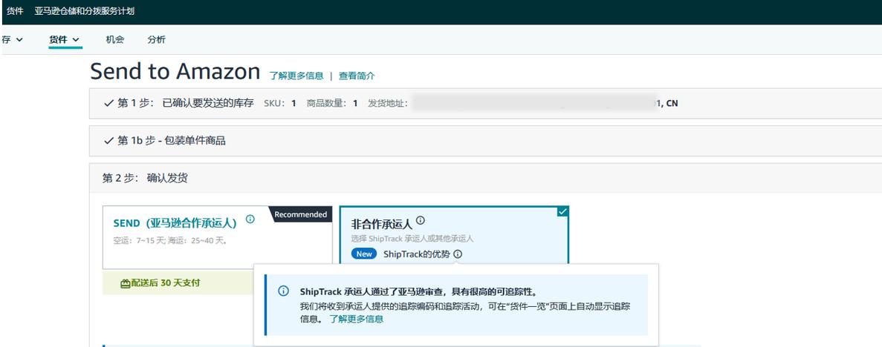Open the 存 dropdown at far left
882x347 pixels.
click(x=12, y=39)
